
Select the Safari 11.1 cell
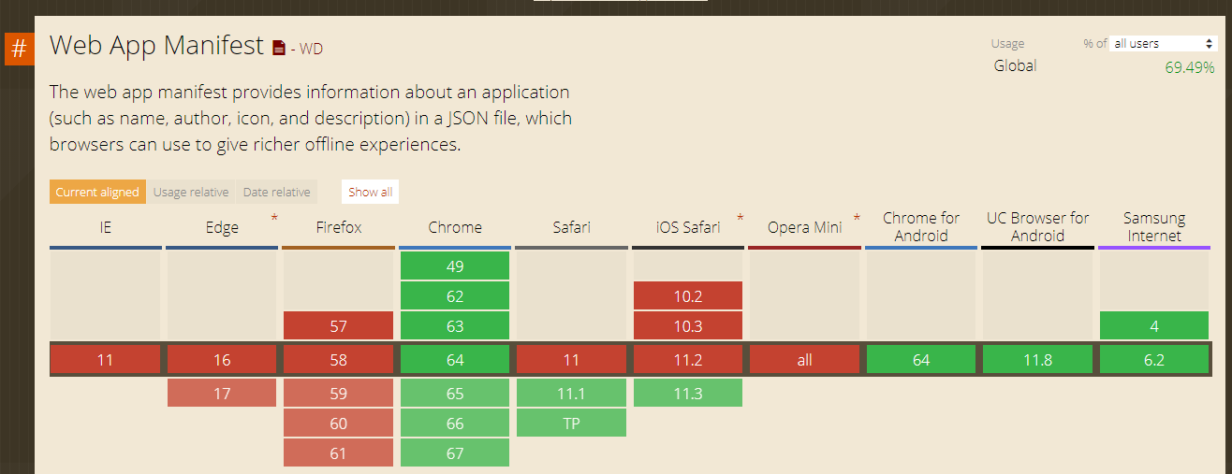pos(571,394)
